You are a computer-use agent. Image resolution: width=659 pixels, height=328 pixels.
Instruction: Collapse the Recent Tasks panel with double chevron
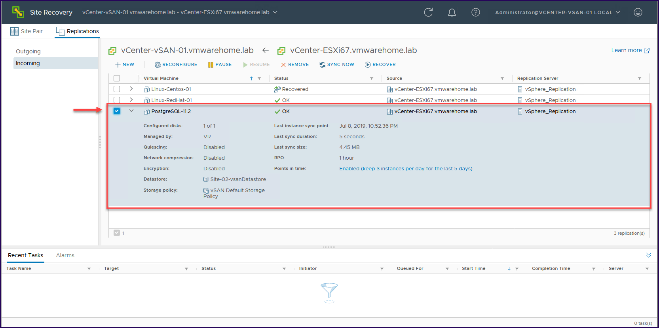(649, 255)
